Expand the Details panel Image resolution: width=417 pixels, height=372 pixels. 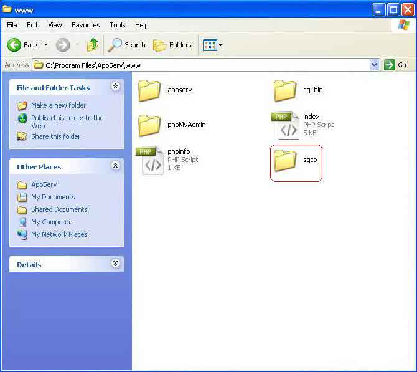point(115,264)
